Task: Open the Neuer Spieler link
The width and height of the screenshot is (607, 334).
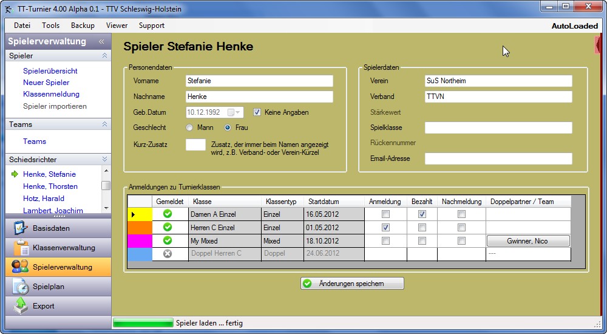Action: tap(46, 83)
